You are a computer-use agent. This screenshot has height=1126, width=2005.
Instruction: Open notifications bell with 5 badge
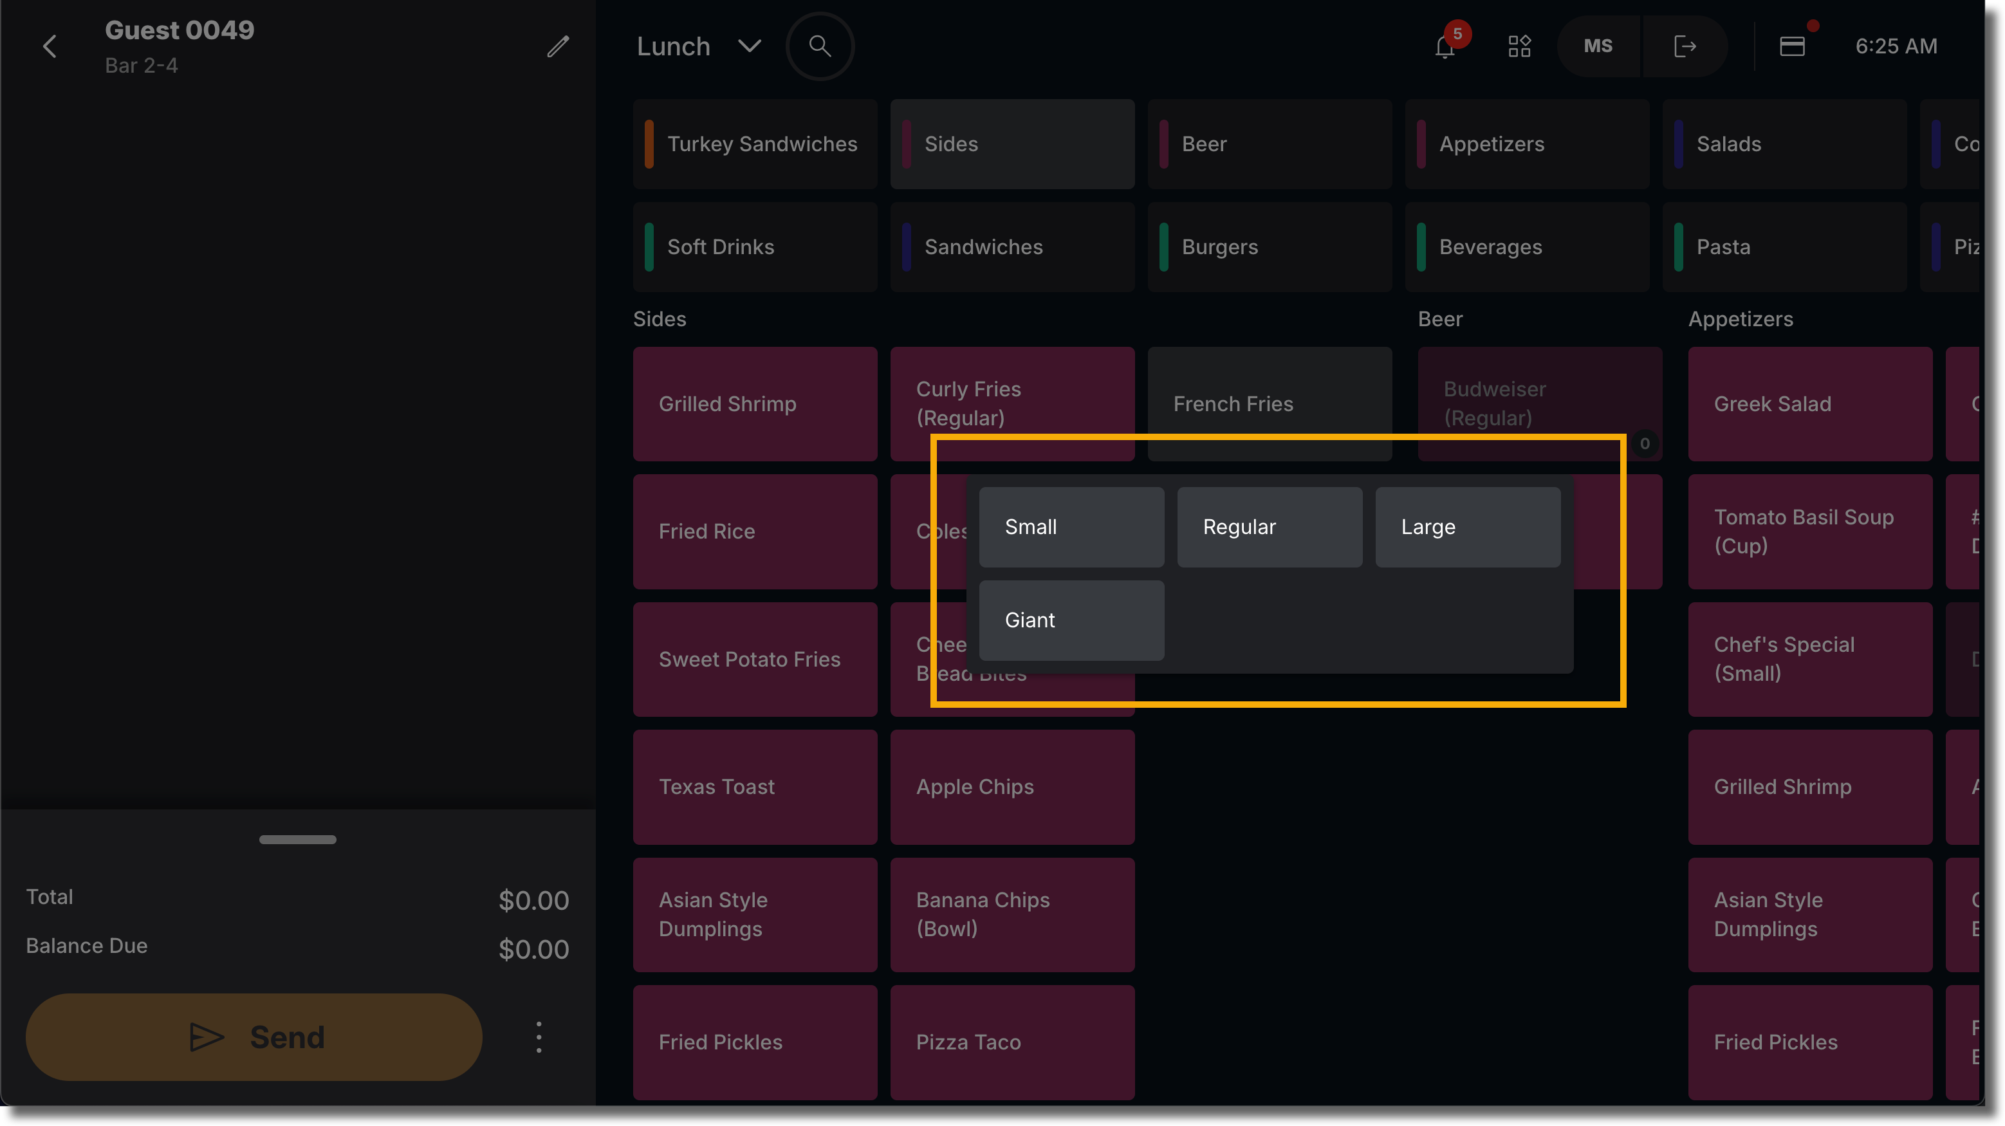tap(1446, 45)
